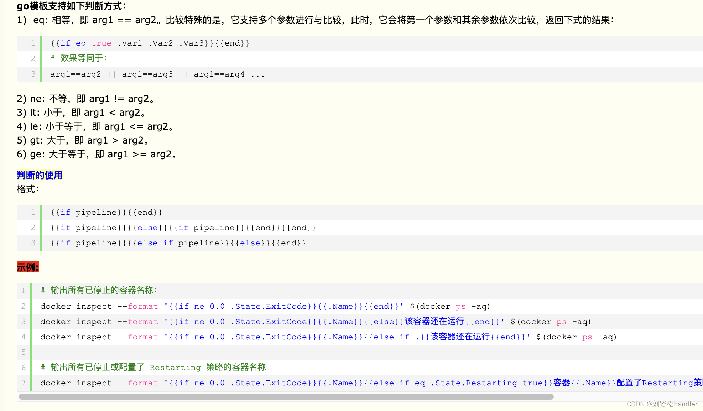Click the comment 输出所有已停止的容器名称
This screenshot has width=703, height=411.
tap(99, 290)
